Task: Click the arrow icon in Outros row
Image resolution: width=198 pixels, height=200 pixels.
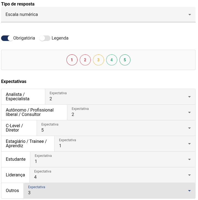Action: point(189,191)
